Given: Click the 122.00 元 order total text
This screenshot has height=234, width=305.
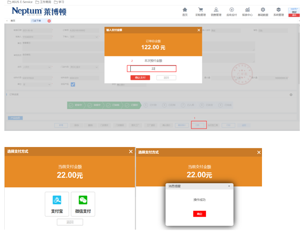Looking at the screenshot, I should (153, 47).
